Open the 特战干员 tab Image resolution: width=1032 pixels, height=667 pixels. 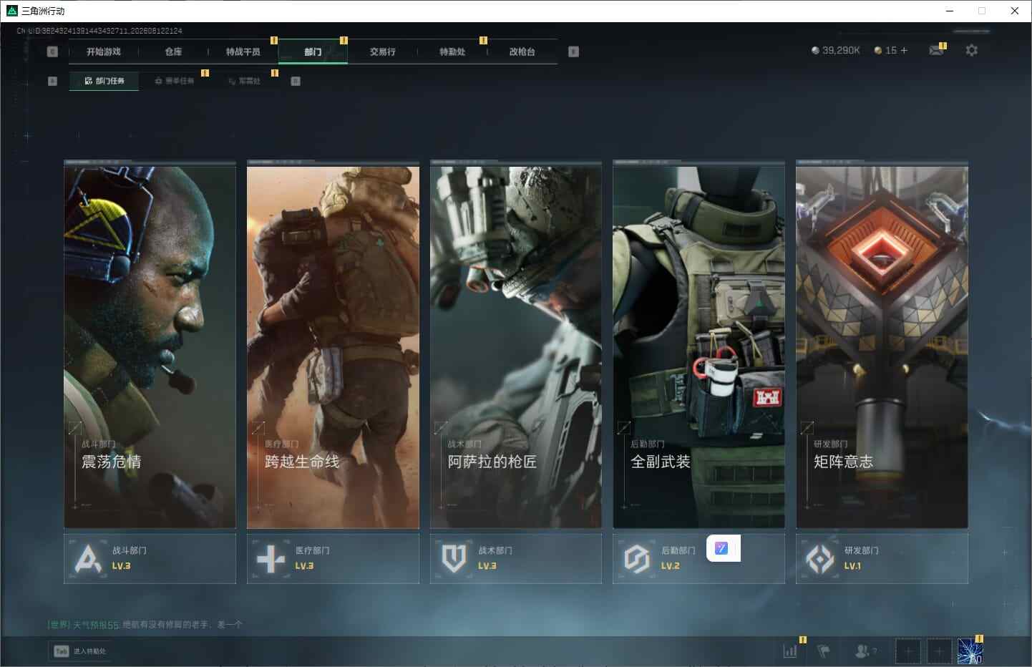click(243, 52)
